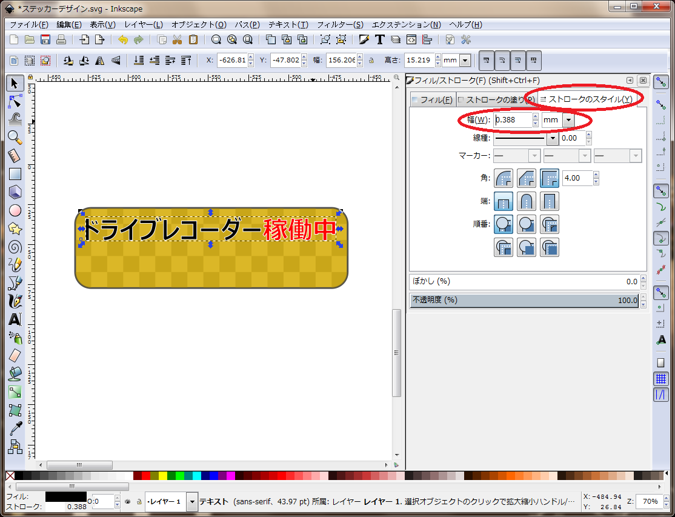The height and width of the screenshot is (517, 675).
Task: Open the layer selector dropdown
Action: 192,502
